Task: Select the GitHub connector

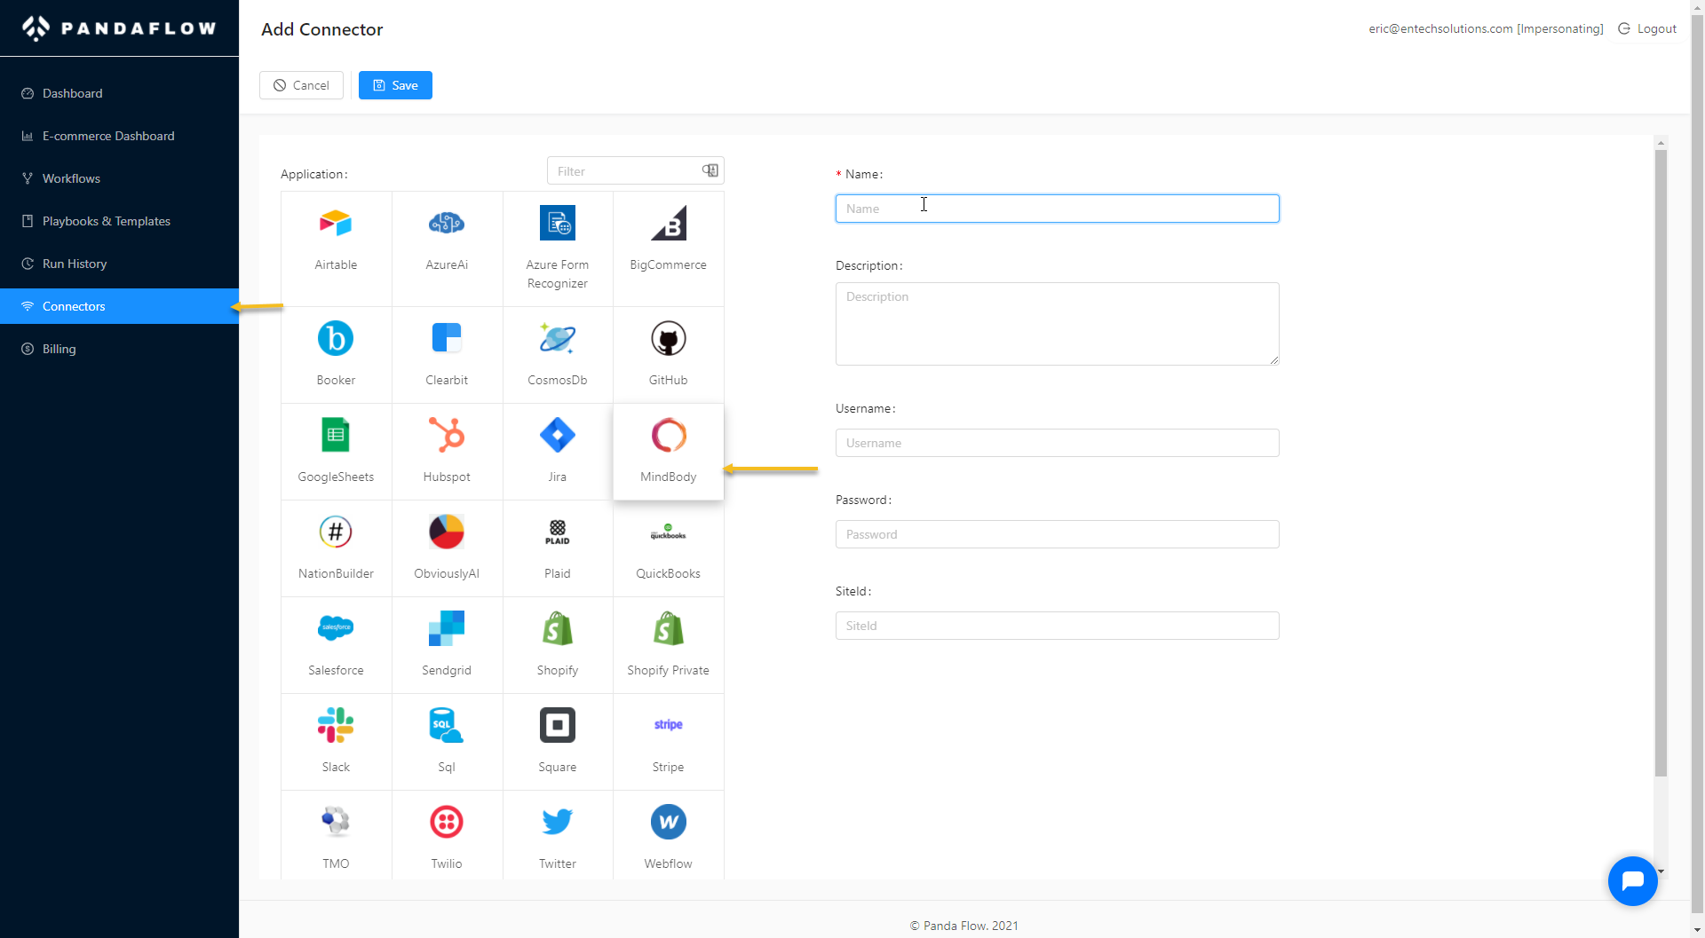Action: 669,355
